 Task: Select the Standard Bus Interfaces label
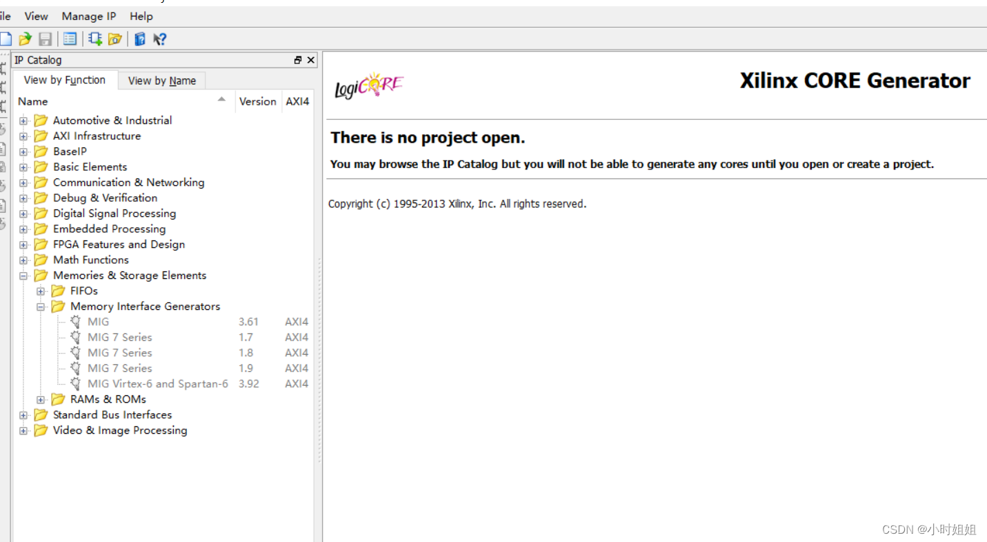pos(112,415)
